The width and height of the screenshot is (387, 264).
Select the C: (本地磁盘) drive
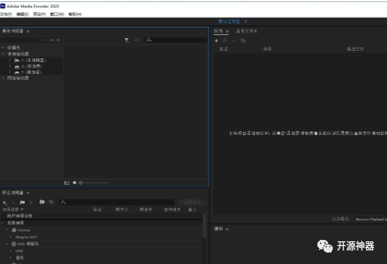coord(33,60)
